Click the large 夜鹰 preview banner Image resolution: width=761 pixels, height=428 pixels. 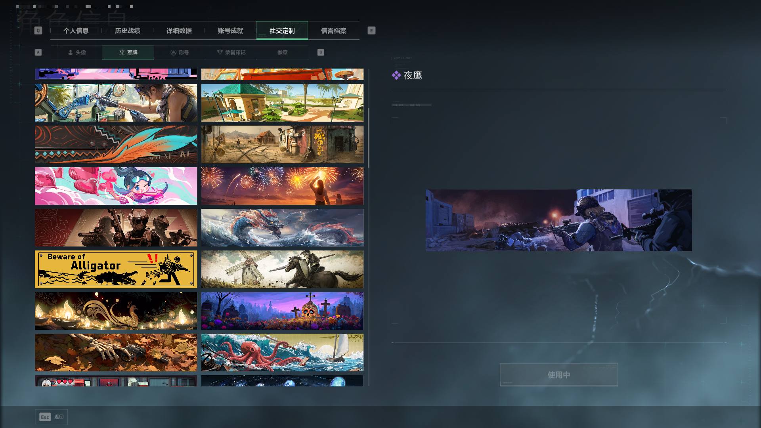(558, 220)
